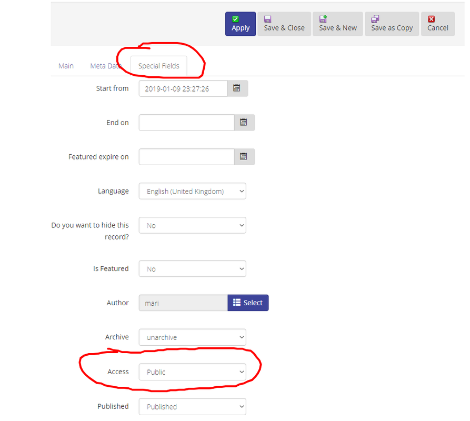Screen dimensions: 470x421
Task: Open the Archive dropdown
Action: (193, 337)
